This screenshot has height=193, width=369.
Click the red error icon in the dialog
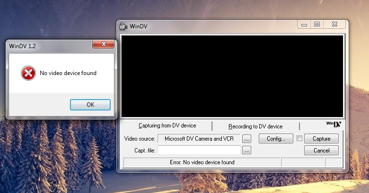[28, 73]
